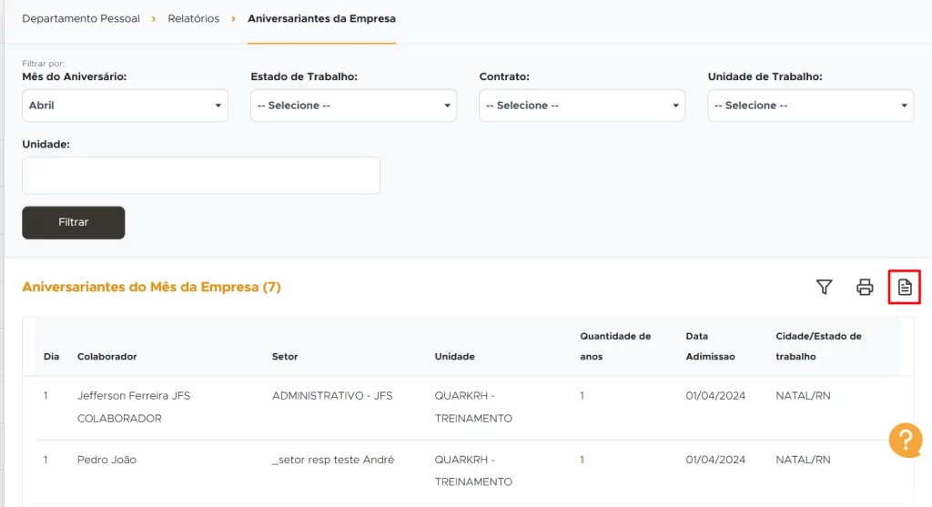Click the Data Admissao column header
This screenshot has width=932, height=507.
[710, 347]
